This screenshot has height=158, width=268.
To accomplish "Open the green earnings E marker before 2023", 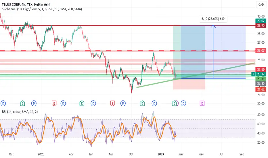I will point(22,103).
